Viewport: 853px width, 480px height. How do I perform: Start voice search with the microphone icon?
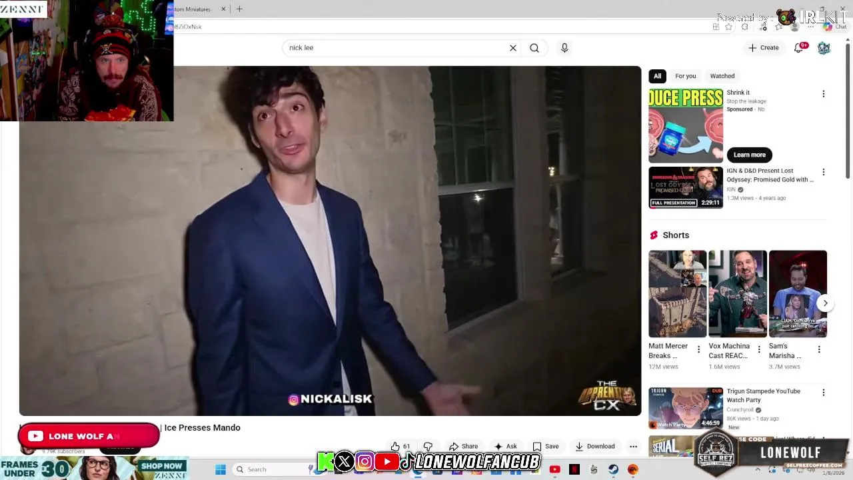564,48
